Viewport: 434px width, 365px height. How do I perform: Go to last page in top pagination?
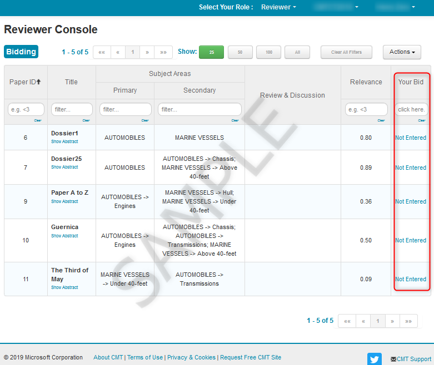click(x=163, y=52)
